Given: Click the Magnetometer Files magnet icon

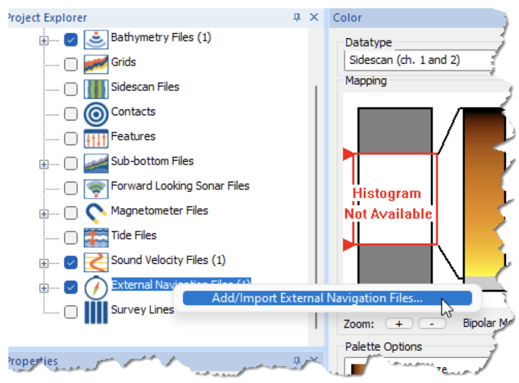Looking at the screenshot, I should [x=96, y=213].
